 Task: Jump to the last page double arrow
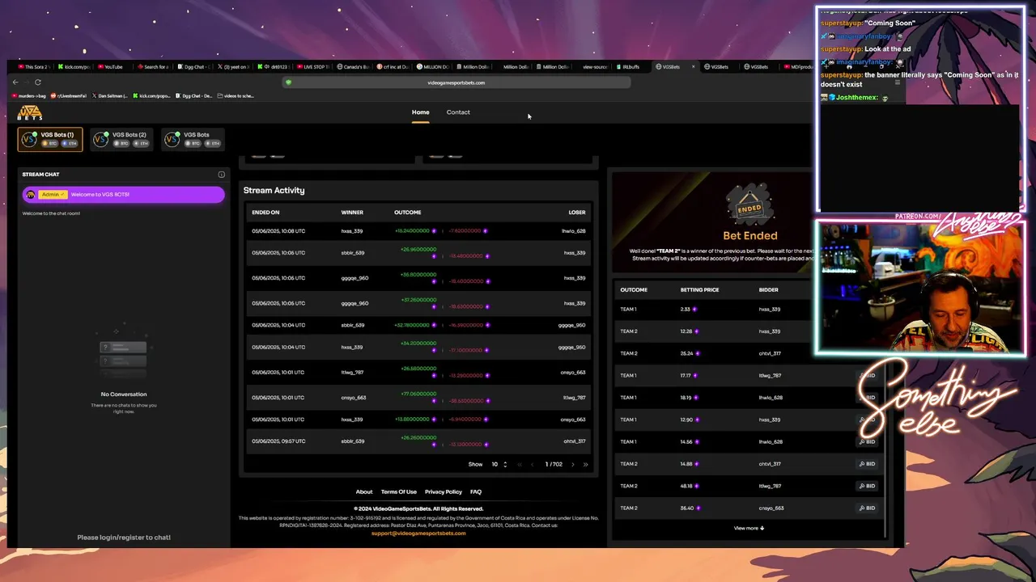click(x=585, y=464)
